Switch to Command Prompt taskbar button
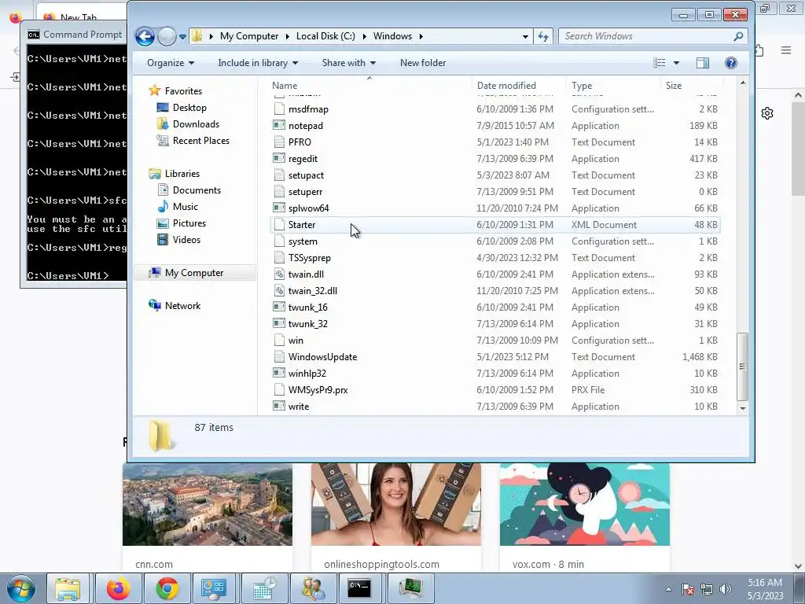This screenshot has height=604, width=805. (x=359, y=588)
